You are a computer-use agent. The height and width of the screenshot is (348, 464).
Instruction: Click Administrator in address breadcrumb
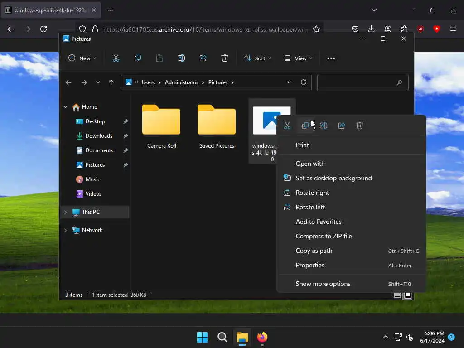pyautogui.click(x=181, y=82)
